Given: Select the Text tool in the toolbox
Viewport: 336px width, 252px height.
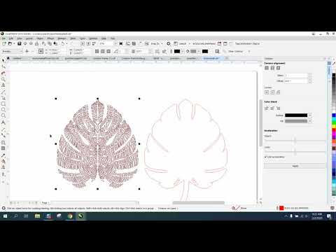Looking at the screenshot, I should pos(3,122).
